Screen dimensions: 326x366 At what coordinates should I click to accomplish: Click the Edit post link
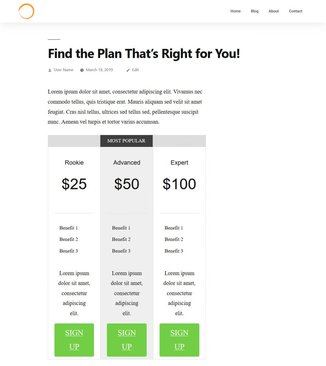pos(135,70)
